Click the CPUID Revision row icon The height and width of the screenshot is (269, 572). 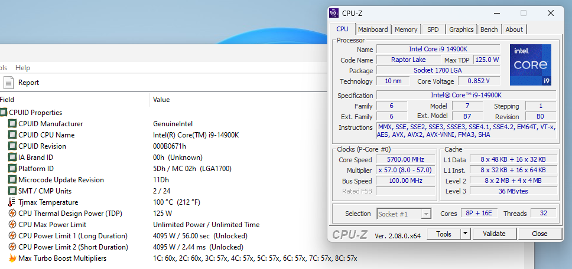click(12, 146)
